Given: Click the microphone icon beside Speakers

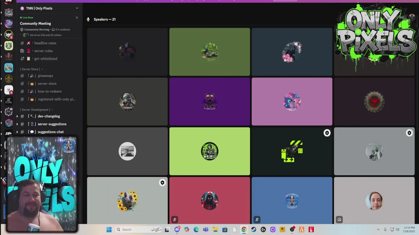Looking at the screenshot, I should (x=88, y=19).
